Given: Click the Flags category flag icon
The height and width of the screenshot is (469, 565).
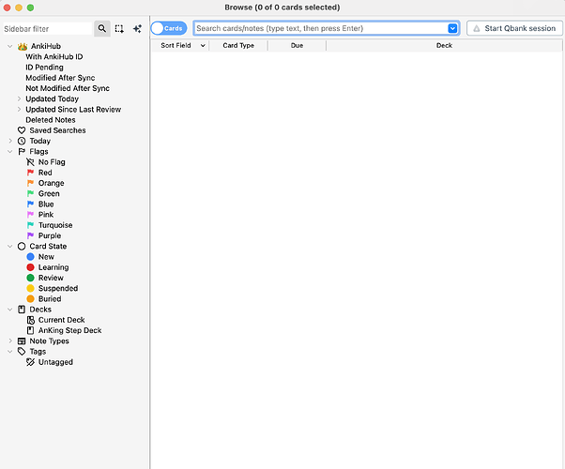Looking at the screenshot, I should tap(22, 151).
